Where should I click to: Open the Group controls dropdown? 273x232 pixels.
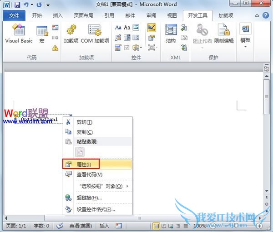coord(153,47)
